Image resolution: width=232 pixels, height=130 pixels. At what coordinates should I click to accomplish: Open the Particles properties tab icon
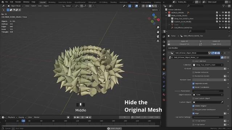coord(164,78)
